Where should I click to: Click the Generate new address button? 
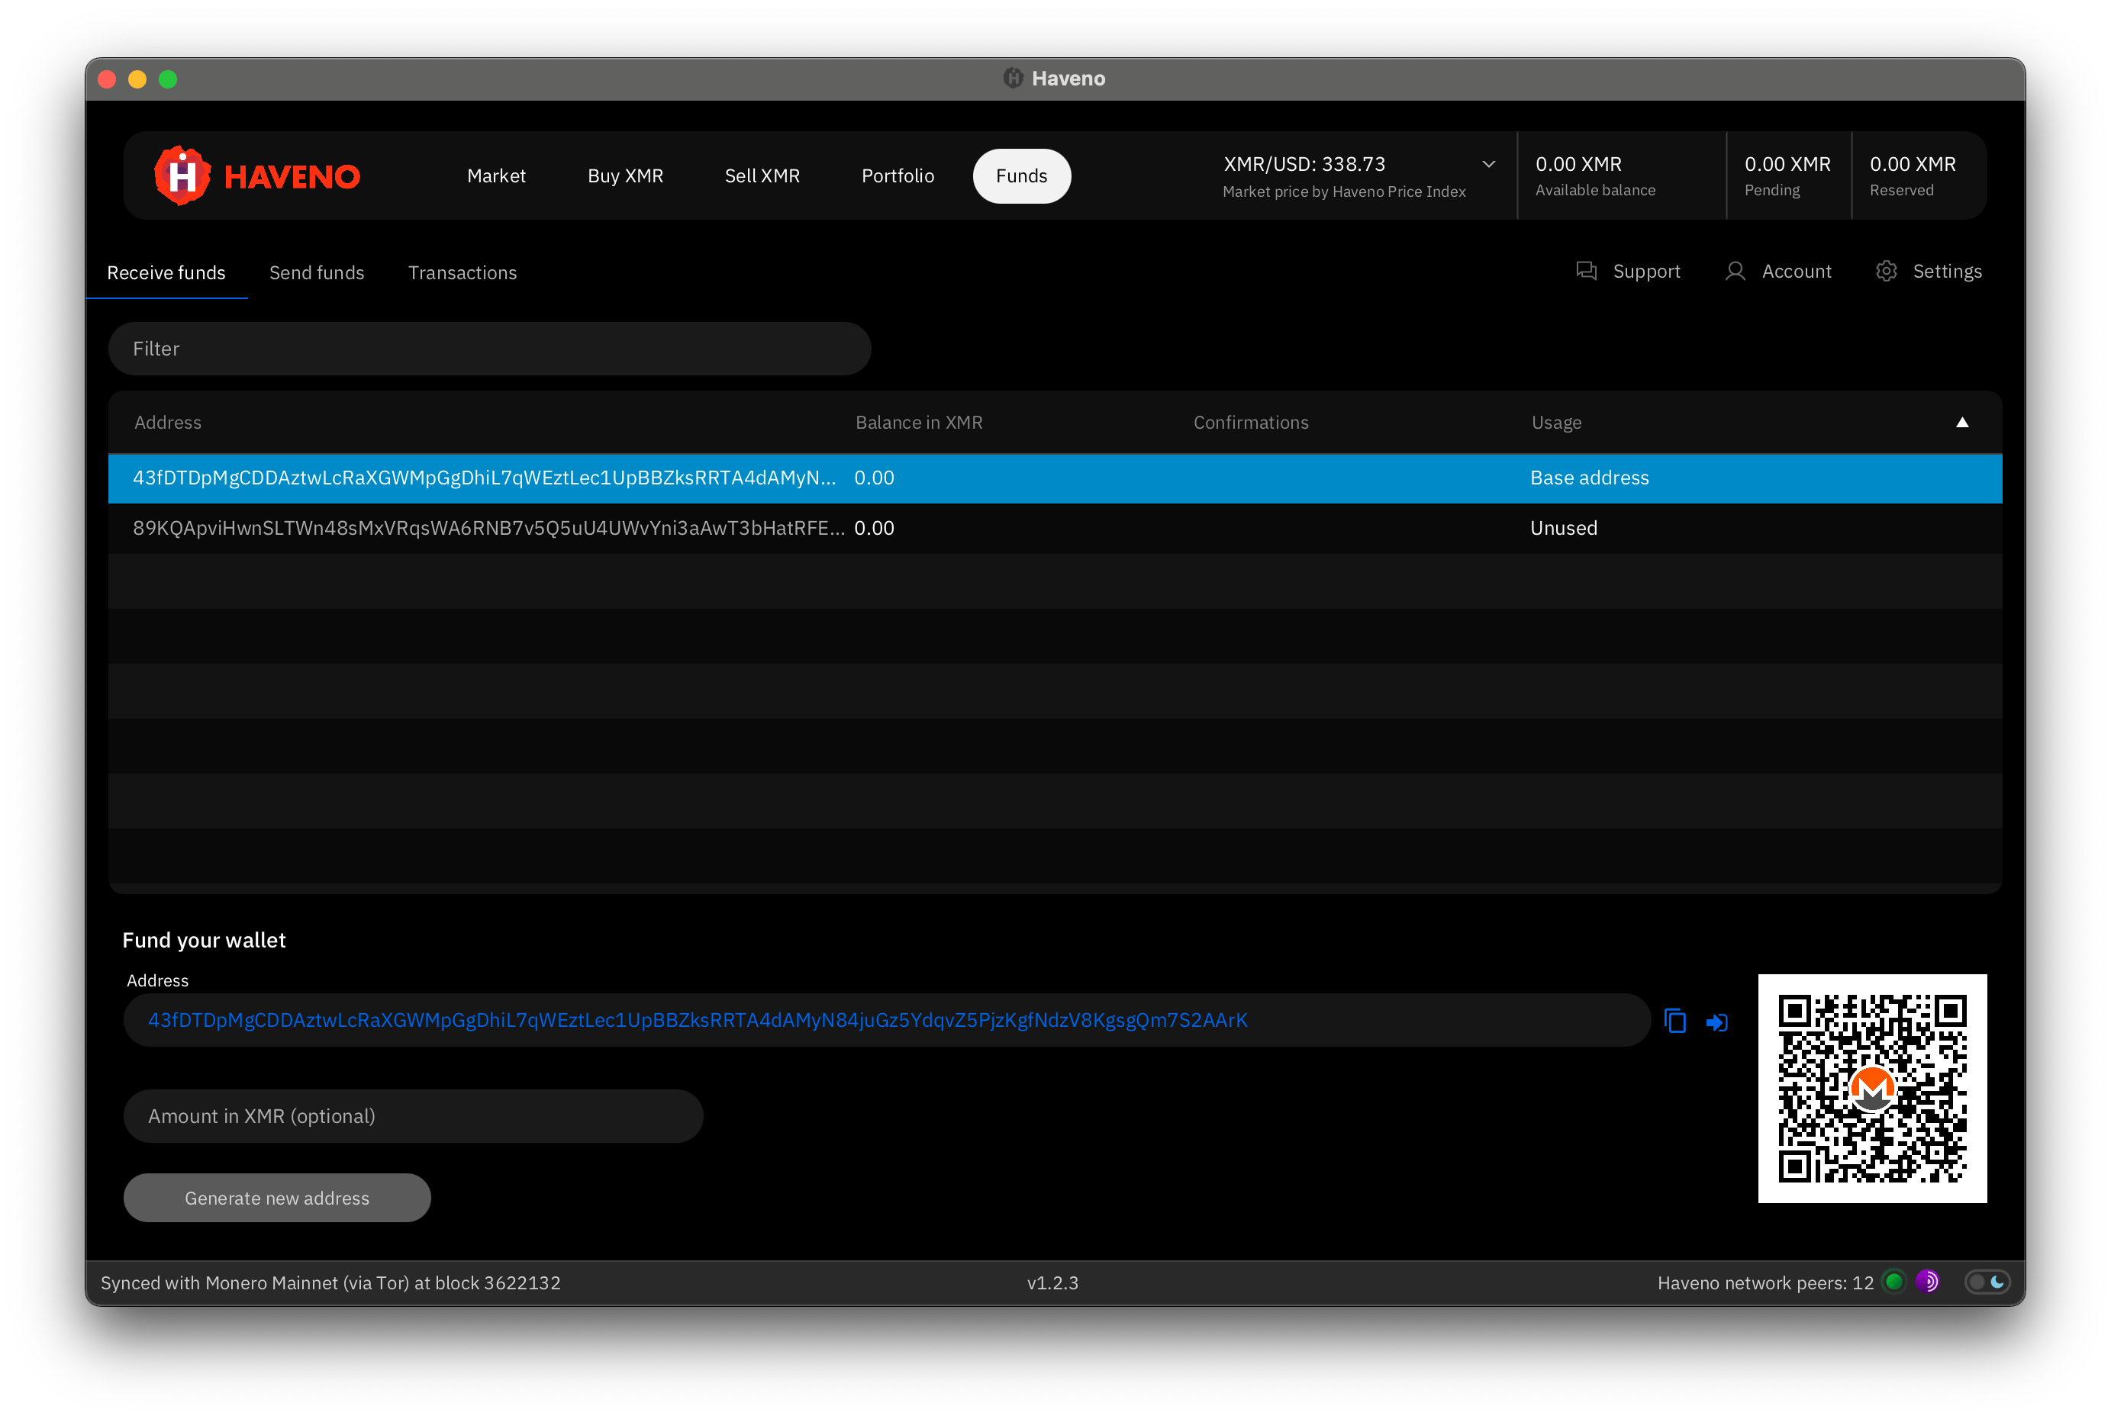277,1197
